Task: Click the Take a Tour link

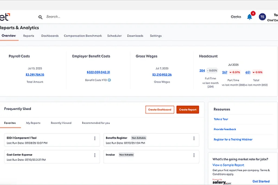Action: [221, 119]
